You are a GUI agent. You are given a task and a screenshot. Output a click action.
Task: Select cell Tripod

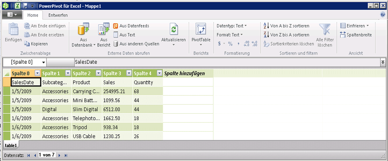pos(87,127)
